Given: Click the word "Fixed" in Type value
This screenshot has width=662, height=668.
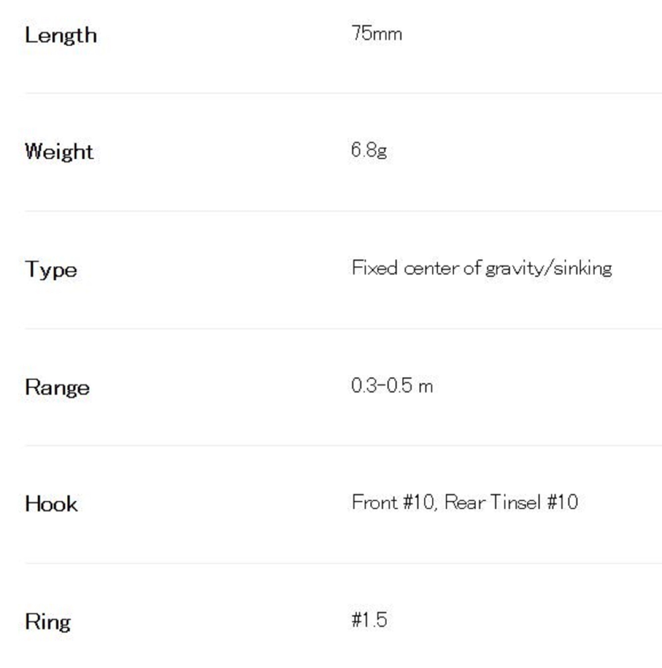Looking at the screenshot, I should click(x=374, y=268).
